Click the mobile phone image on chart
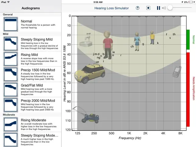Viewport: 196px width, 147px height. [177, 72]
